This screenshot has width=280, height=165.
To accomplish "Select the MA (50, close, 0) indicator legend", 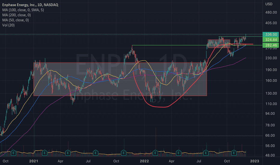I will coord(15,20).
